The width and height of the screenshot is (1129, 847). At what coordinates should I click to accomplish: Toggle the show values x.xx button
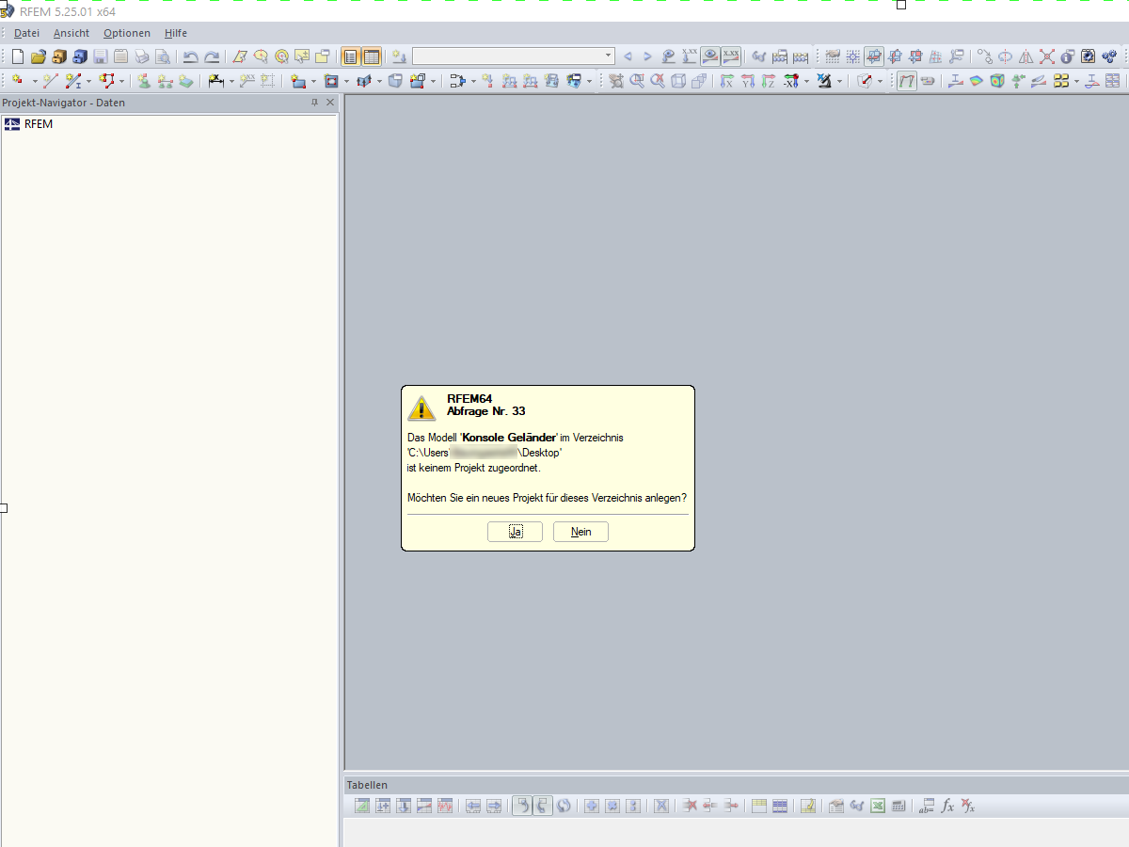(731, 56)
